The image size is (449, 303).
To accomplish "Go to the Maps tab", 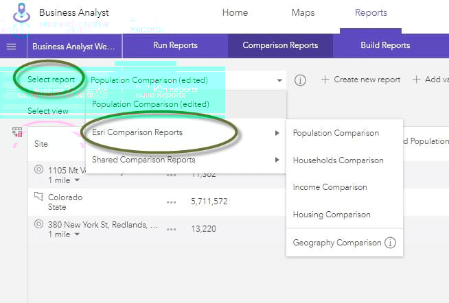I will (303, 12).
